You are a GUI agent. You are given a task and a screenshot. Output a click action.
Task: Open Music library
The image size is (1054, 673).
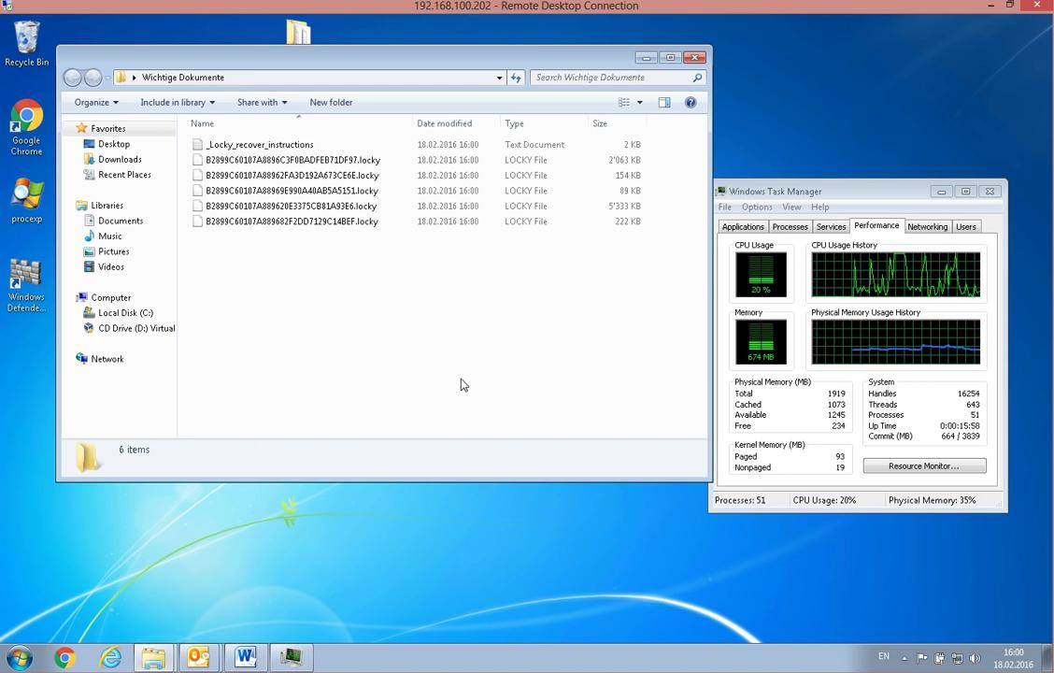click(x=109, y=236)
